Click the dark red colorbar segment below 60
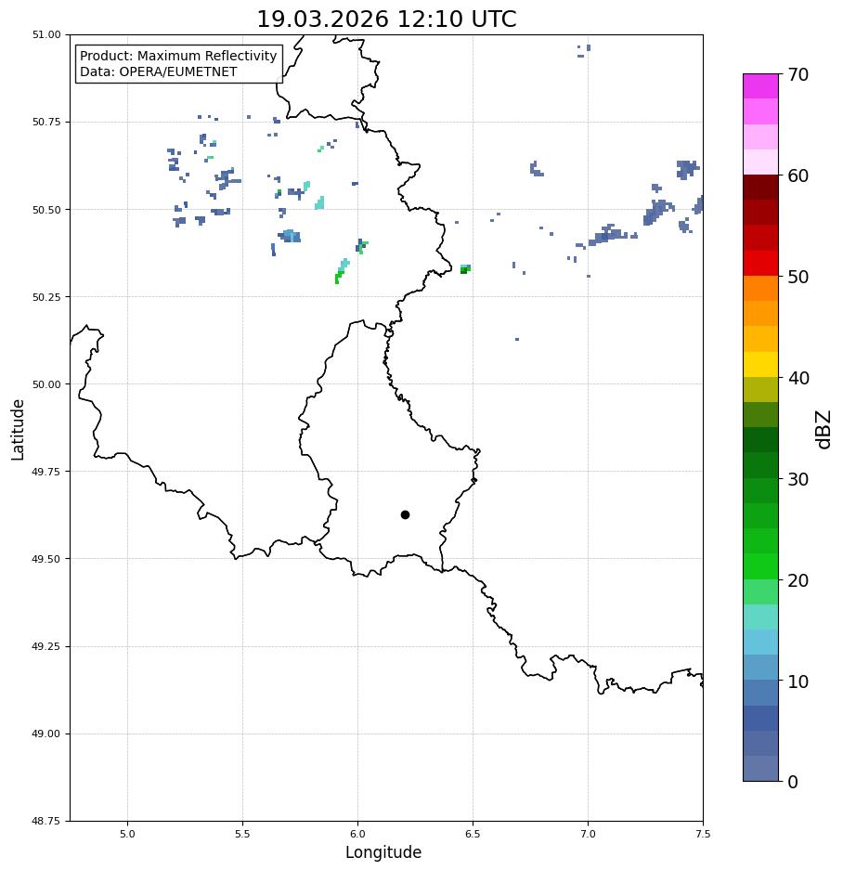The image size is (843, 870). (x=761, y=187)
